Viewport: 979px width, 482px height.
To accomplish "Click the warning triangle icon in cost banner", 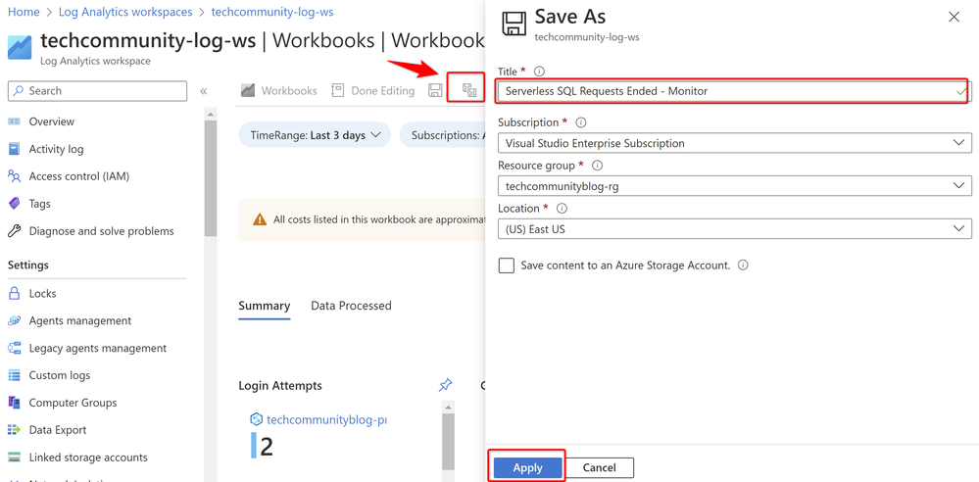I will tap(260, 219).
